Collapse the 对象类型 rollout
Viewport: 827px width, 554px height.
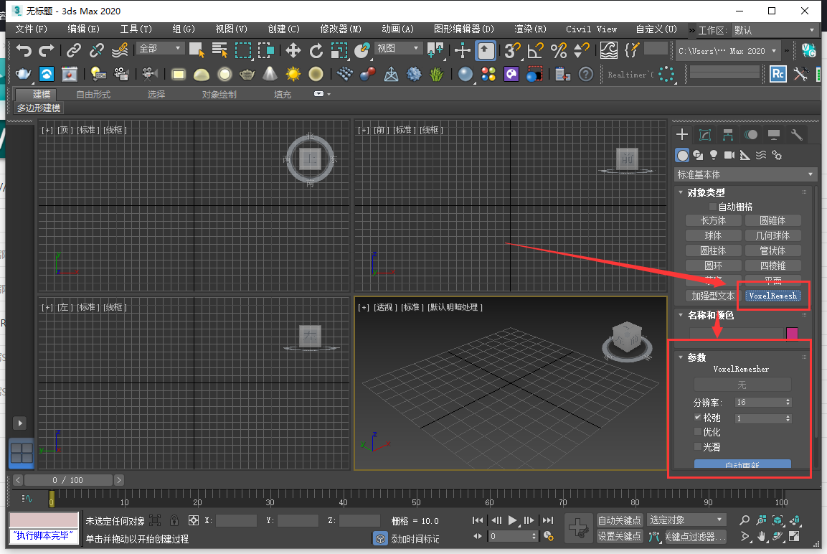681,192
